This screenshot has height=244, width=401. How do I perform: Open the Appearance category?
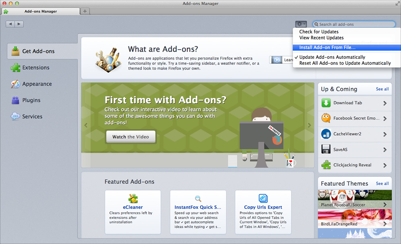pyautogui.click(x=42, y=84)
